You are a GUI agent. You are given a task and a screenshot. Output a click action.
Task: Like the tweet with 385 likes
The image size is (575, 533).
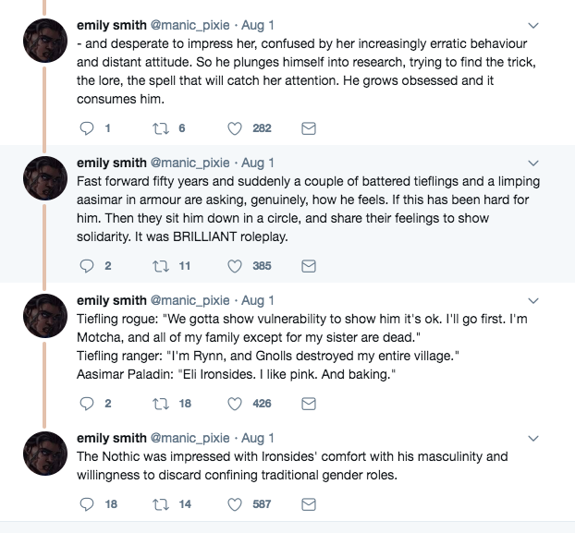[x=235, y=265]
